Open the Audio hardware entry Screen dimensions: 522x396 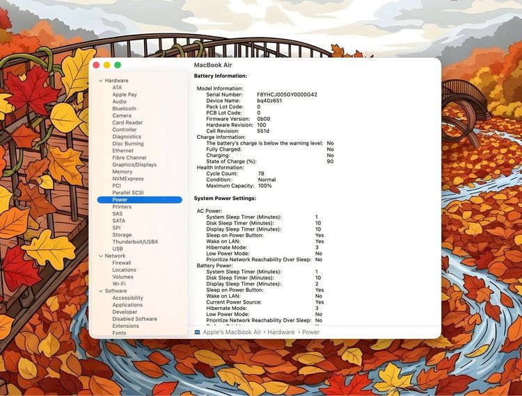(x=119, y=101)
